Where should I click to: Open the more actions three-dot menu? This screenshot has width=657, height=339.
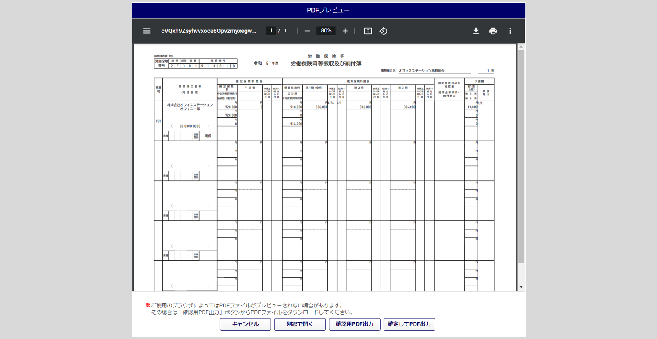[510, 31]
